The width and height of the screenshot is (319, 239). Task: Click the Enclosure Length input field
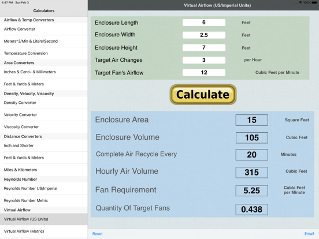pos(204,23)
